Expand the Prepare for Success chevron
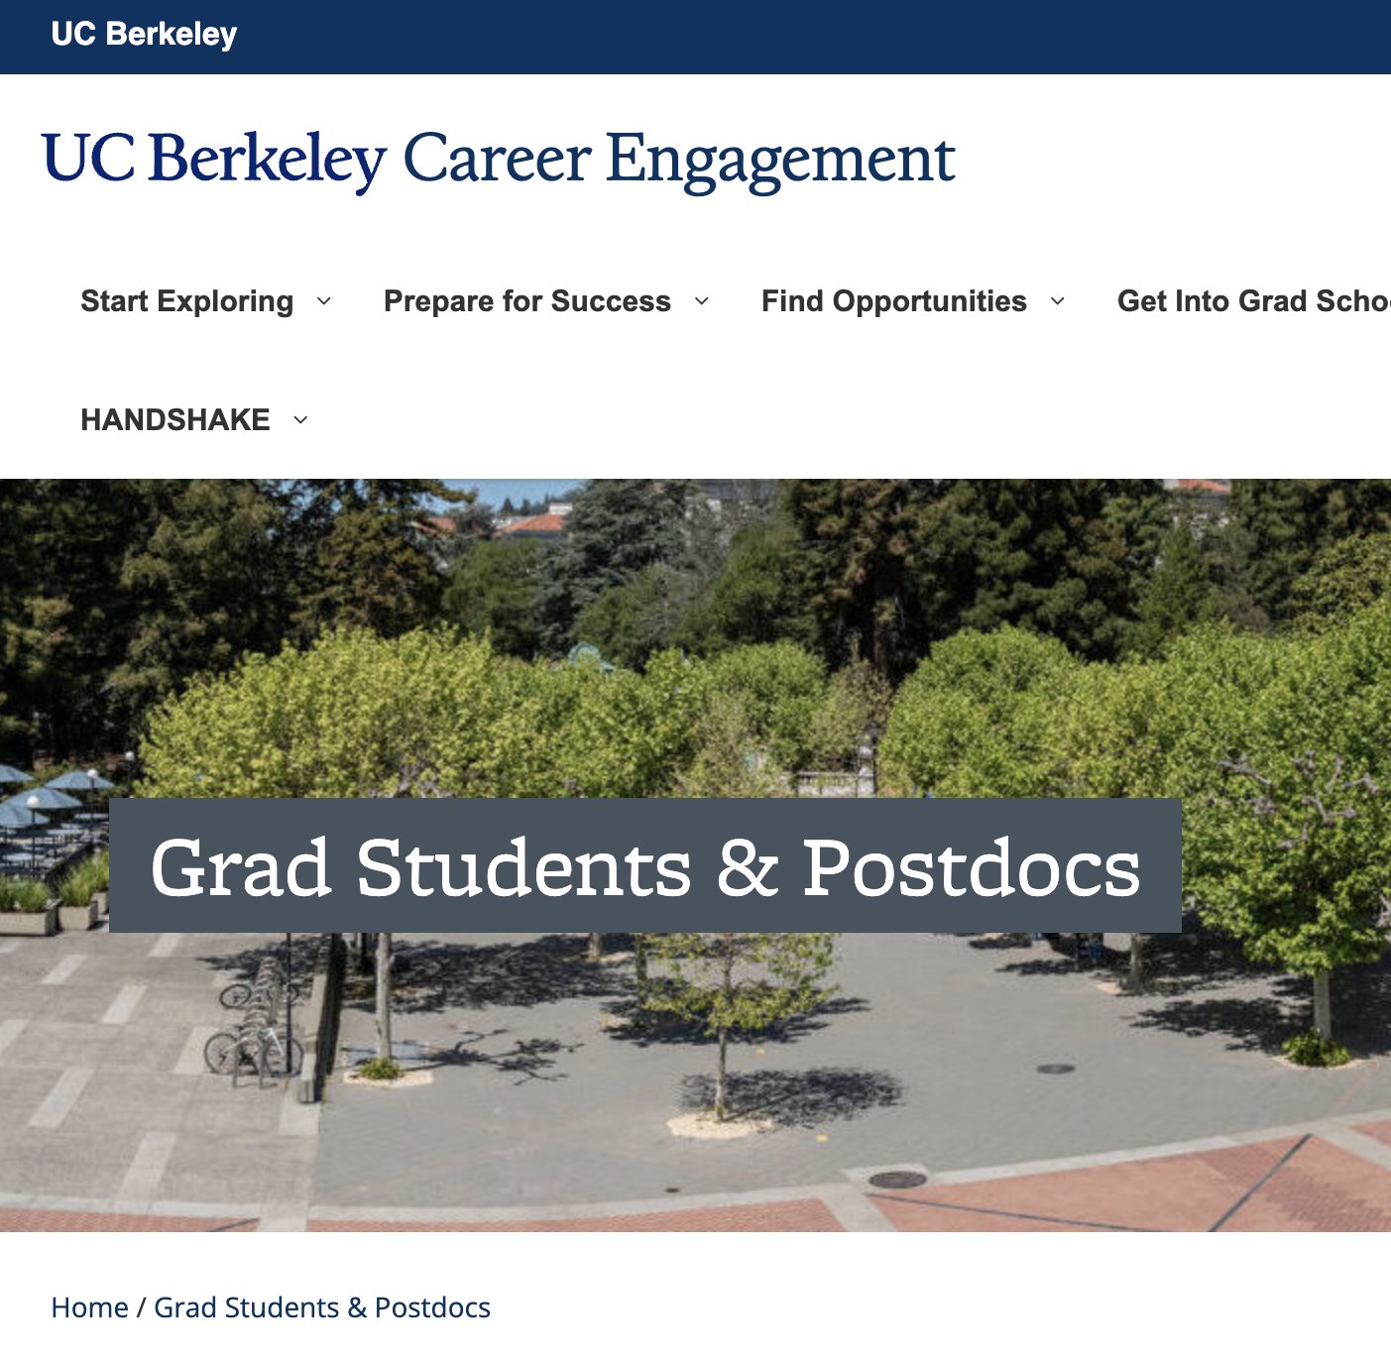Image resolution: width=1391 pixels, height=1363 pixels. (702, 301)
